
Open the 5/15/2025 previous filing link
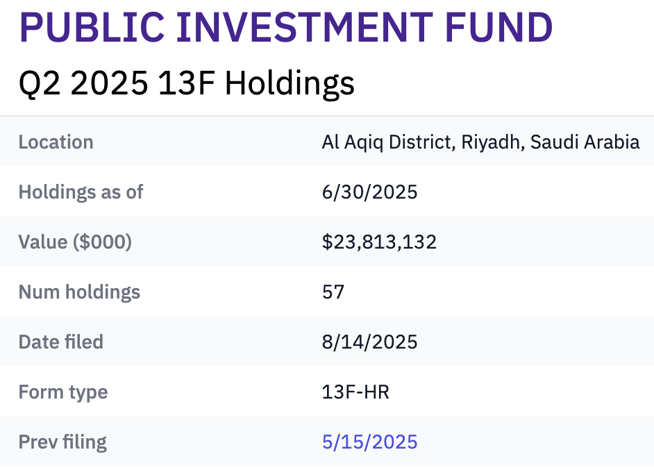click(369, 442)
